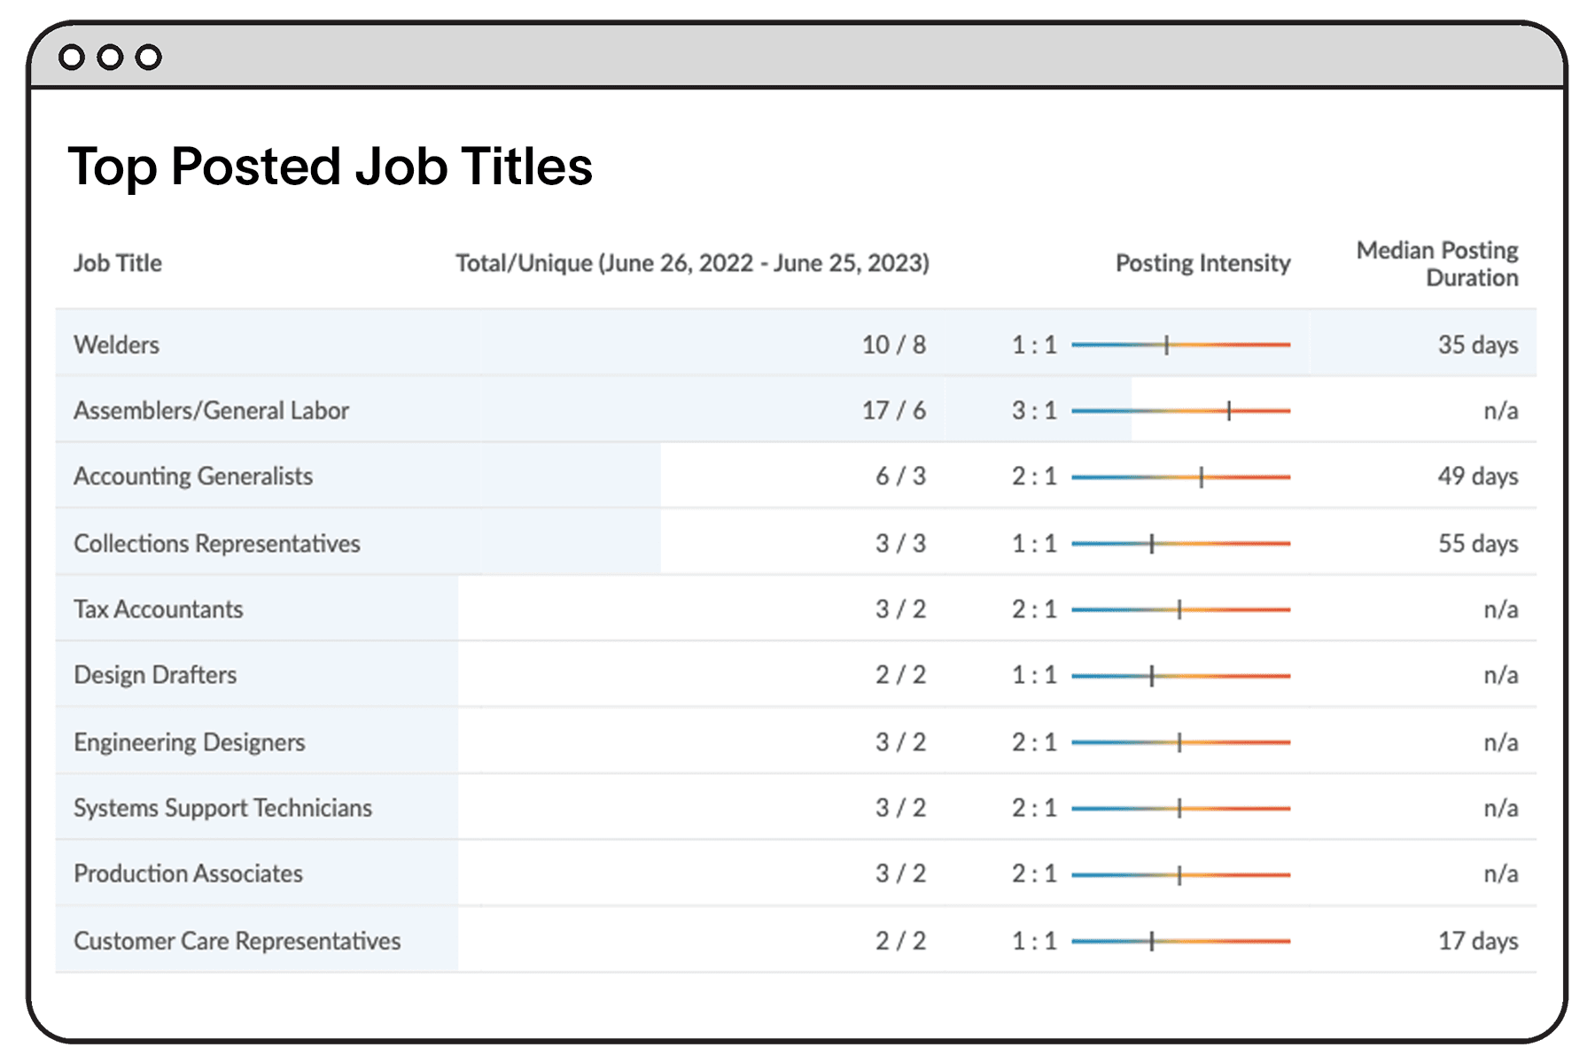The image size is (1595, 1063).
Task: Select the Collections Representatives job title
Action: 217,543
